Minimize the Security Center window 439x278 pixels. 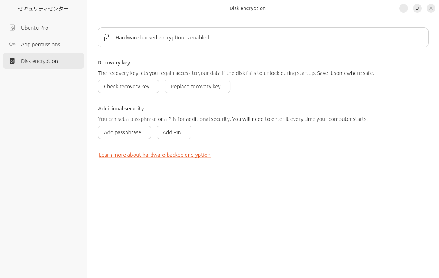pyautogui.click(x=404, y=8)
